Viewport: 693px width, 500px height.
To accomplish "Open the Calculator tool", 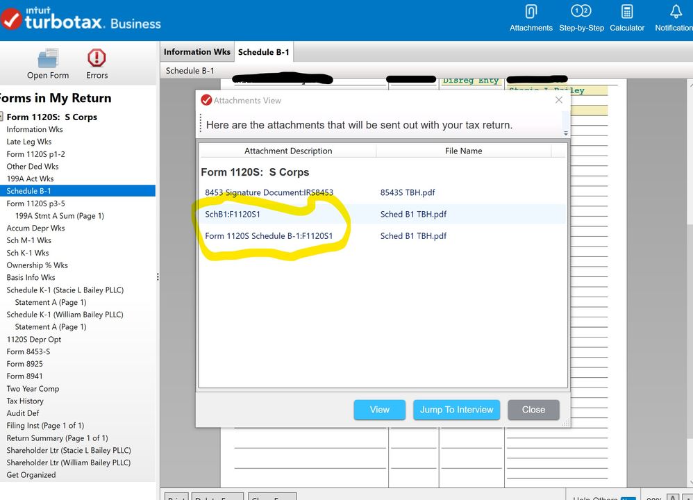I will click(627, 17).
